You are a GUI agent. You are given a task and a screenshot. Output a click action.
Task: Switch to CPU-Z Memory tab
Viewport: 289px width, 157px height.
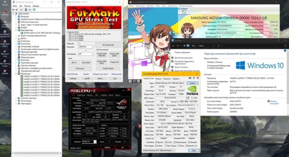(90, 95)
